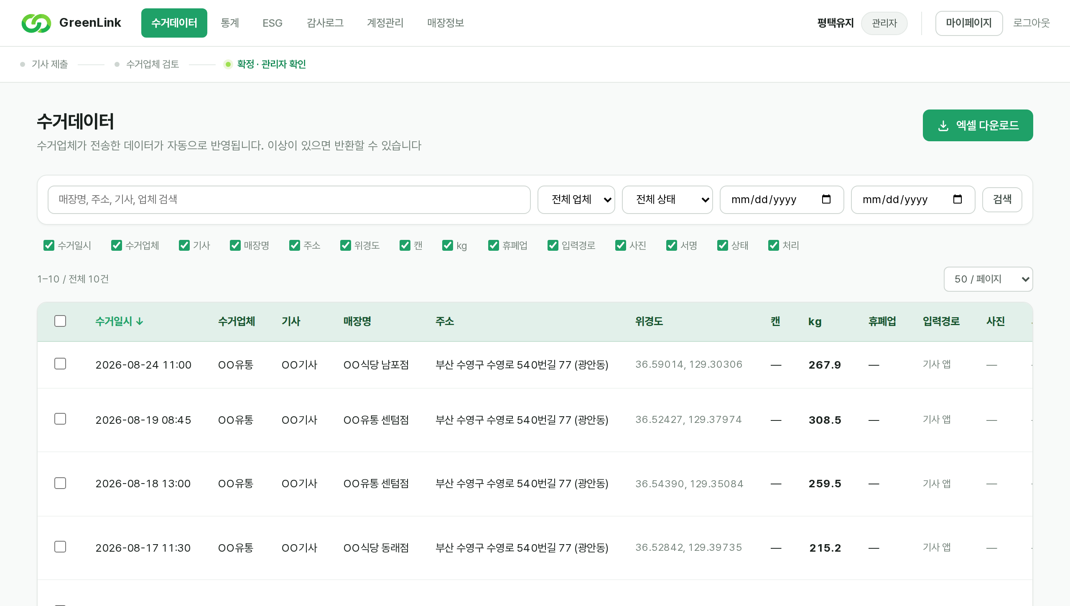Click the 엑셀 다운로드 button

pyautogui.click(x=978, y=125)
